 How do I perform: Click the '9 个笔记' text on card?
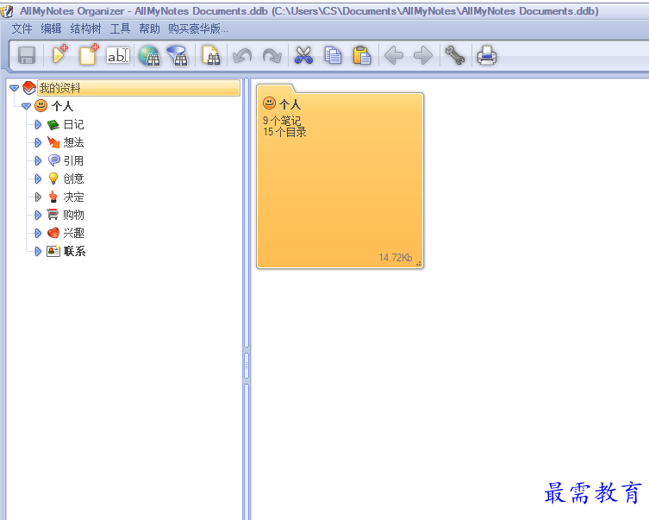(x=282, y=121)
